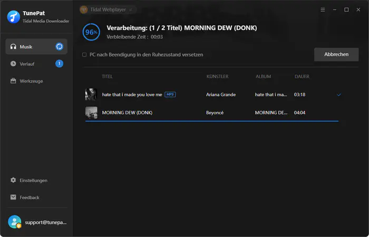This screenshot has height=237, width=369.
Task: Open the Verlauf history section
Action: tap(36, 64)
